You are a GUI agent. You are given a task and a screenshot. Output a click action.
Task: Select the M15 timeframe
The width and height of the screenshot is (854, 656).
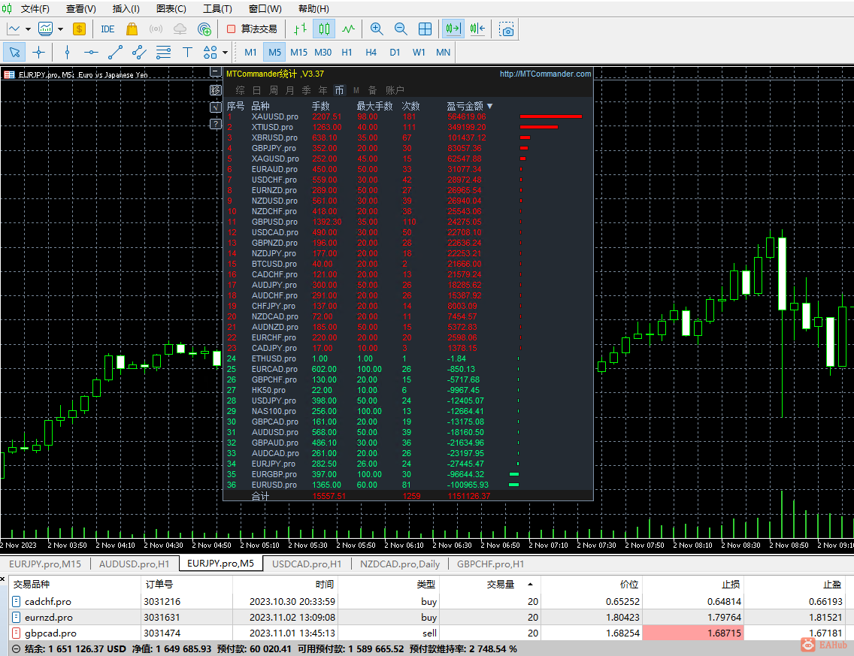coord(298,53)
